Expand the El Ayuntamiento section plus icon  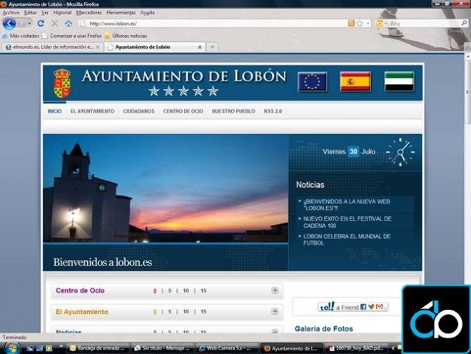(275, 312)
